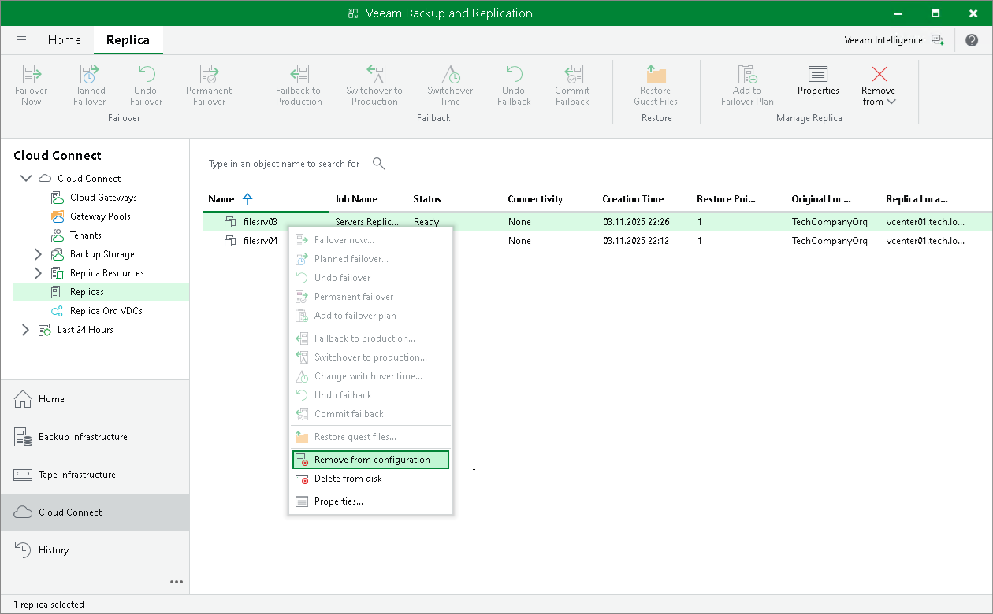Image resolution: width=993 pixels, height=614 pixels.
Task: Open the History view
Action: (x=54, y=550)
